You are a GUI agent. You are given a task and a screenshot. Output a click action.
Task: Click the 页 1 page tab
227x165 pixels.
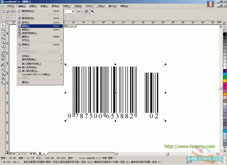[x=42, y=154]
